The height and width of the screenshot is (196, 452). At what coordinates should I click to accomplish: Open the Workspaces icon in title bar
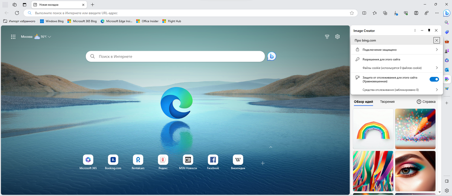(x=14, y=5)
